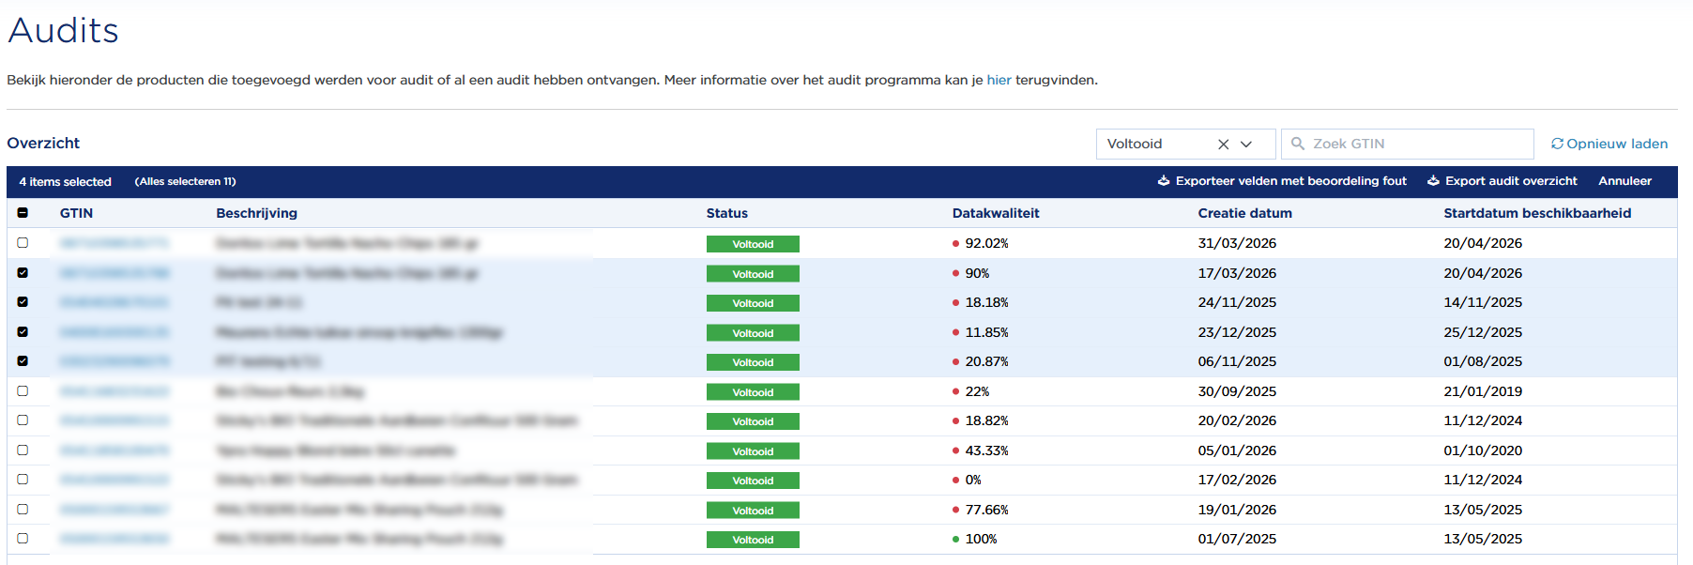This screenshot has width=1693, height=565.
Task: Click the Creatie datum column header
Action: 1245,213
